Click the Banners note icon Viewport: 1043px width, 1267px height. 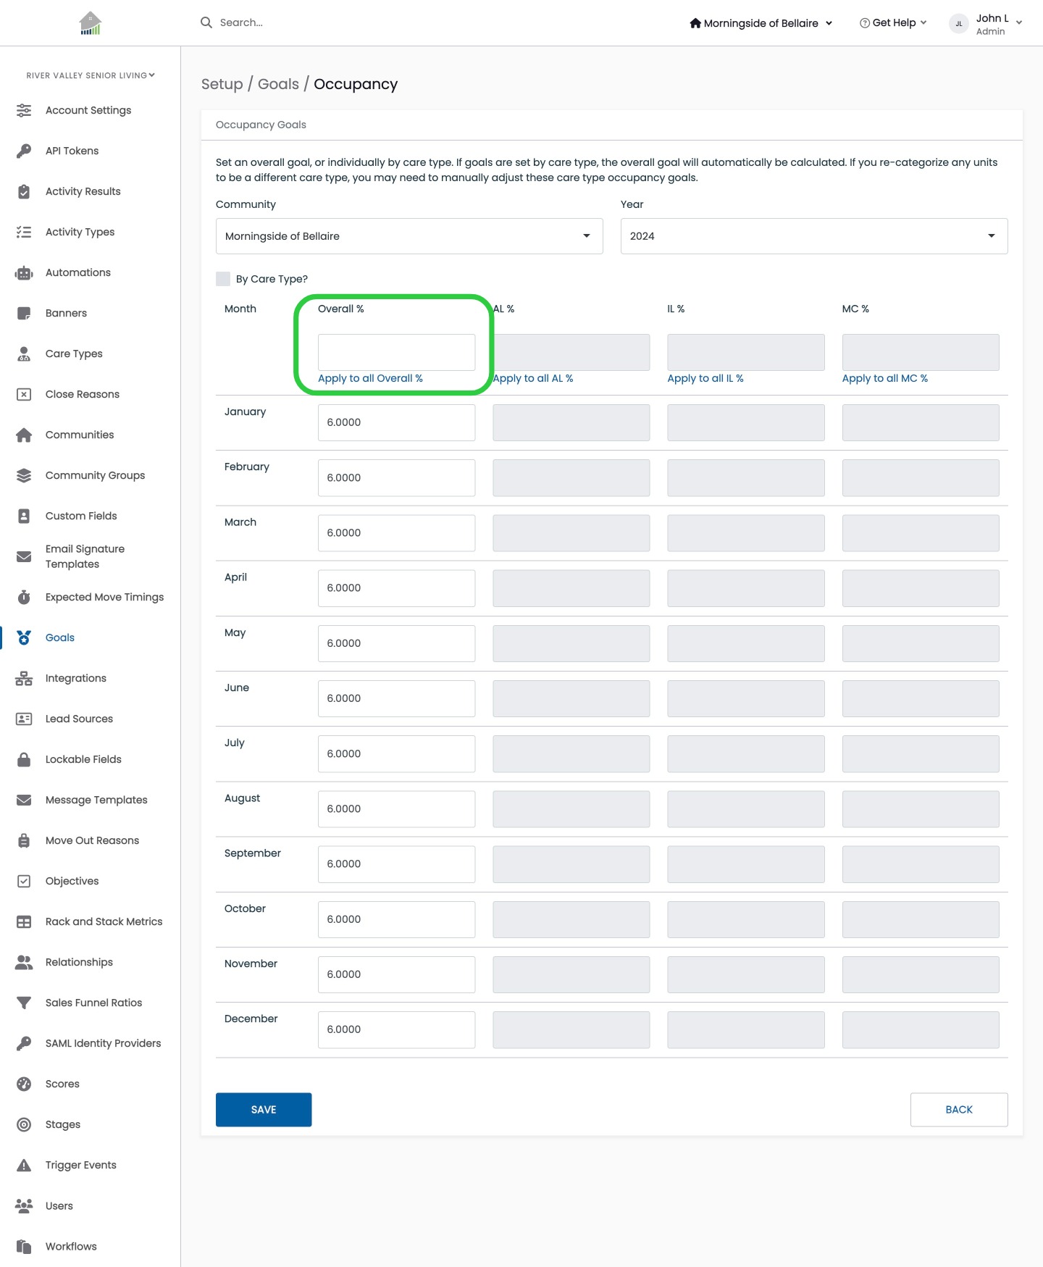pyautogui.click(x=24, y=313)
